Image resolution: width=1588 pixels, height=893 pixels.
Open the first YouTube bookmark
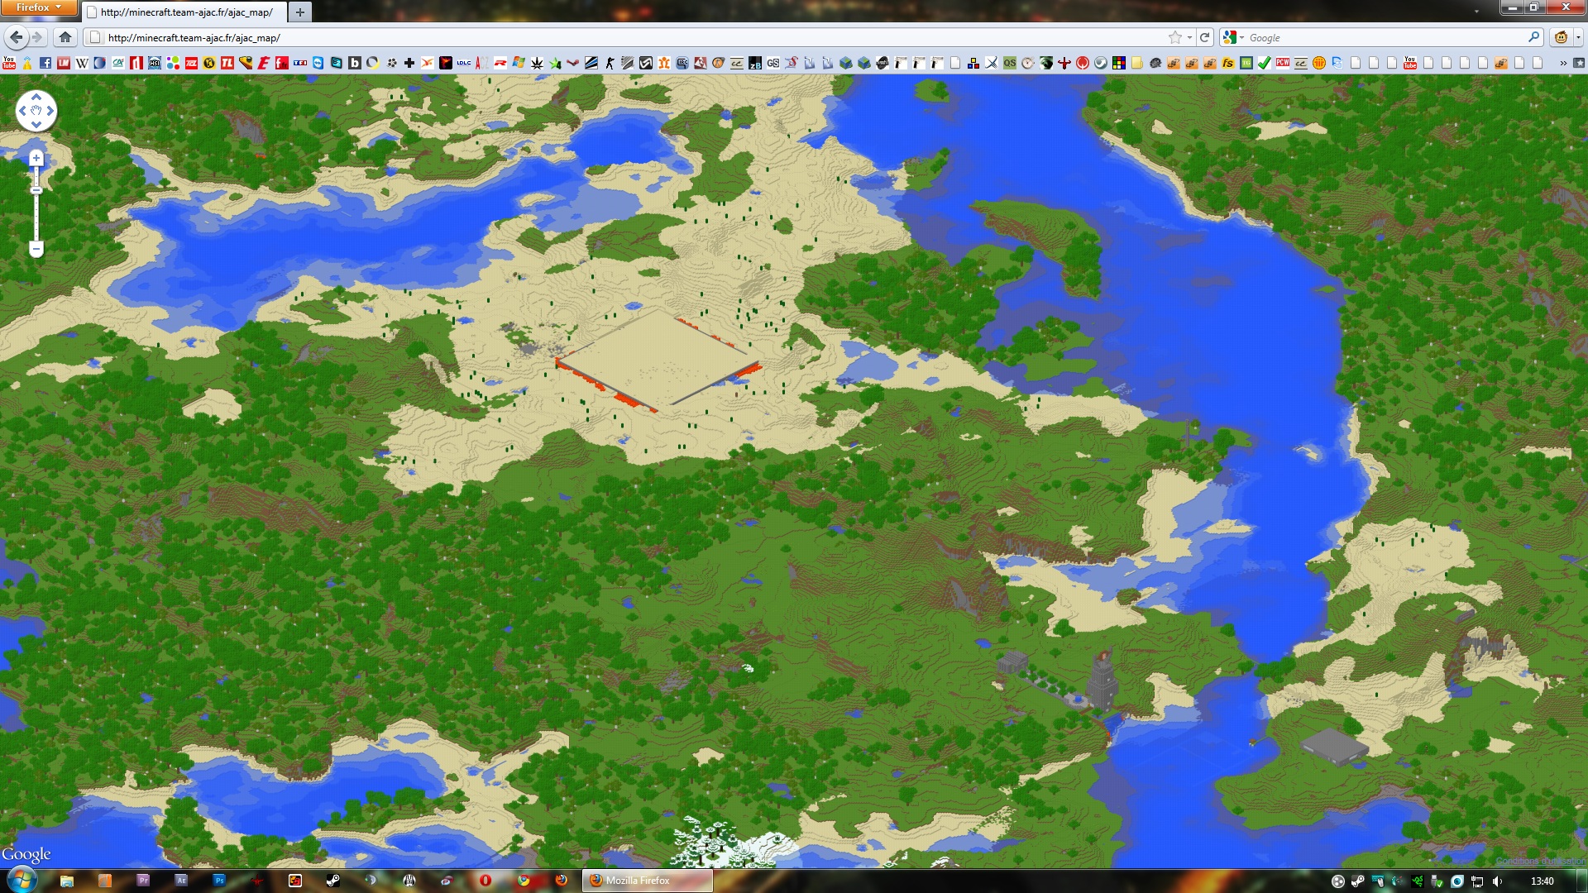[x=9, y=63]
